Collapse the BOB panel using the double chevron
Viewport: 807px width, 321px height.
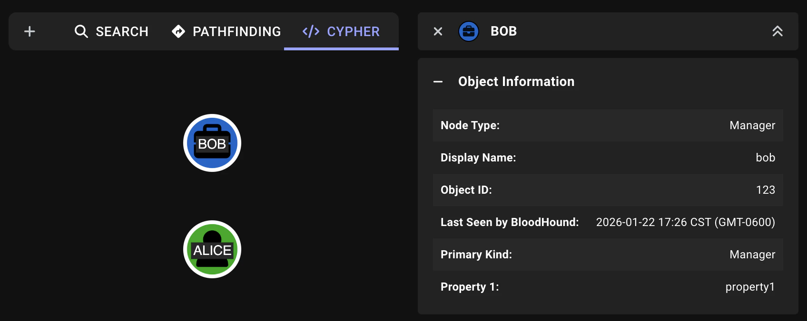[x=777, y=31]
